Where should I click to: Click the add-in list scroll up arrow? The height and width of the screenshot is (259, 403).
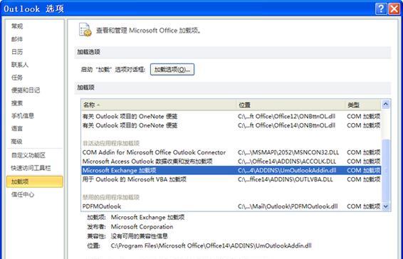386,105
